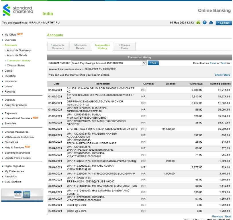
Task: Open the help question mark icon
Action: tap(205, 23)
